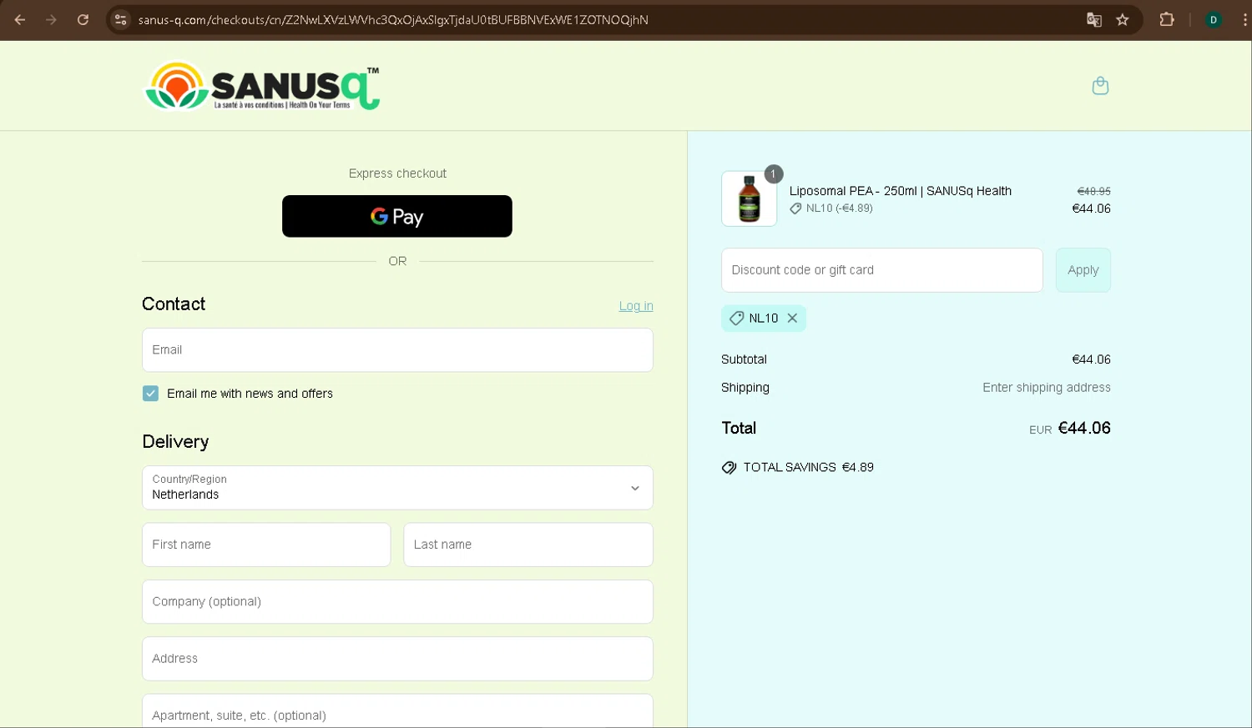
Task: Open the Chrome profile avatar D
Action: click(1214, 20)
